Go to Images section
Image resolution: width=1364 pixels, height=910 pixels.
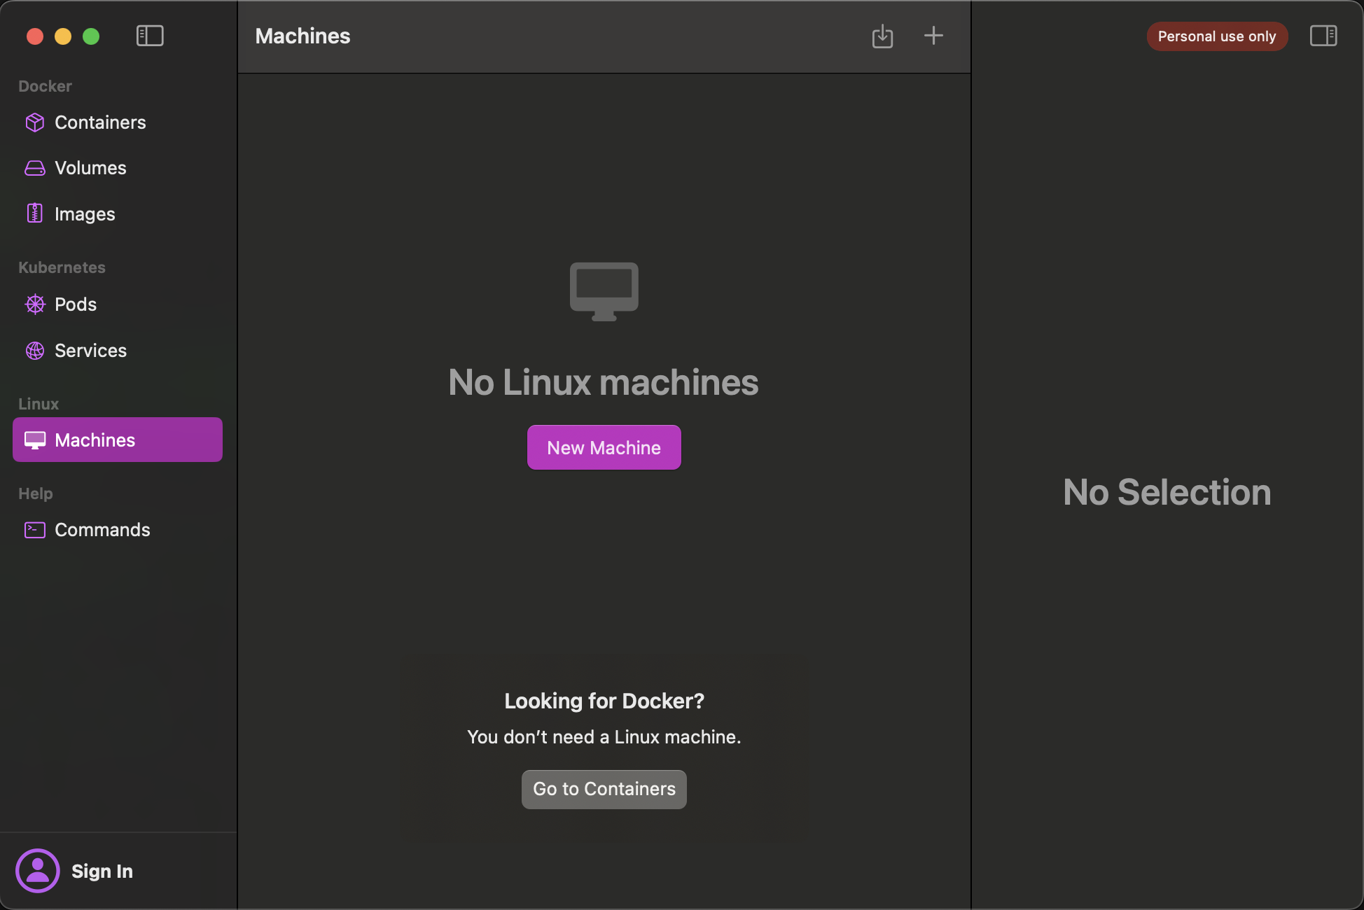118,213
